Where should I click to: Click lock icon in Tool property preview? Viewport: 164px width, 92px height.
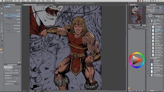tap(20, 68)
